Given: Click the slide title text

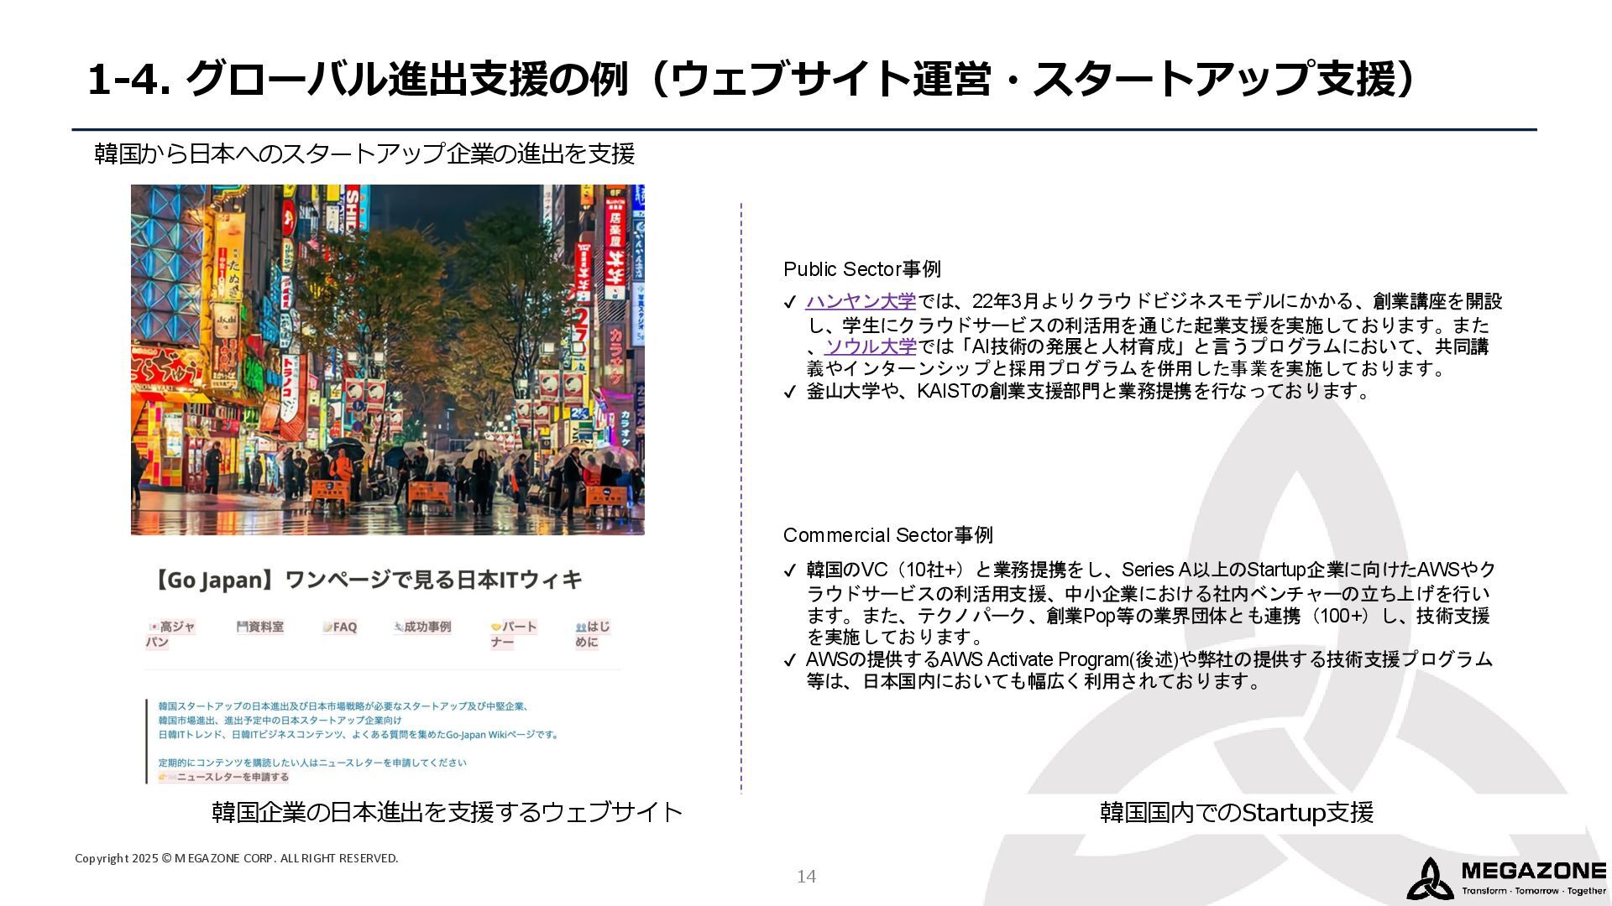Looking at the screenshot, I should click(753, 80).
